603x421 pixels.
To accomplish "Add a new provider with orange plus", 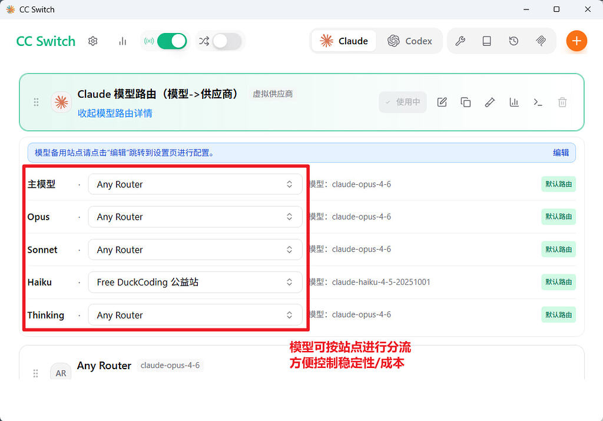I will [577, 41].
